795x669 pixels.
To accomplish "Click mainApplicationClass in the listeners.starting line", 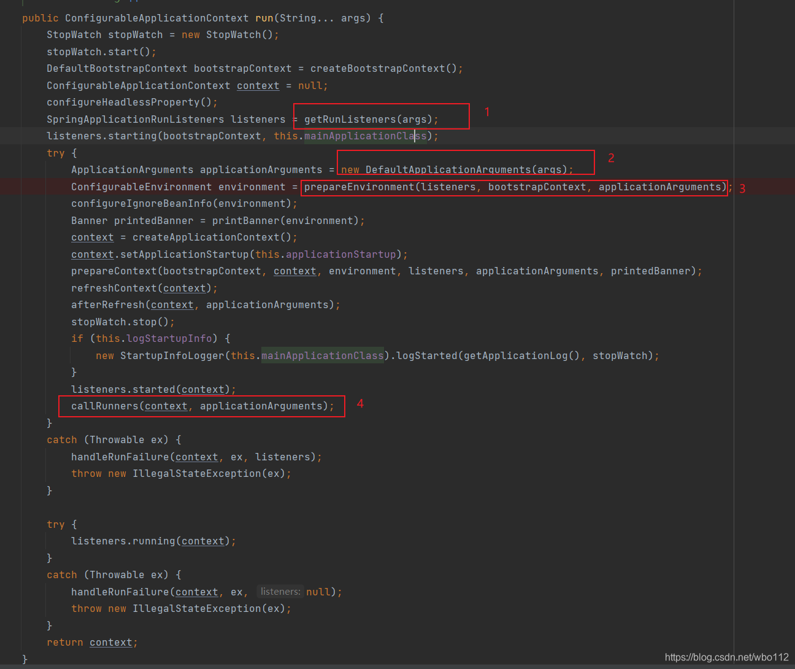I will [x=365, y=136].
